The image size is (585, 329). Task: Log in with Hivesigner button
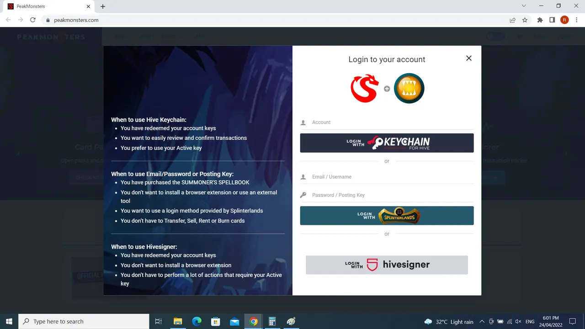387,265
